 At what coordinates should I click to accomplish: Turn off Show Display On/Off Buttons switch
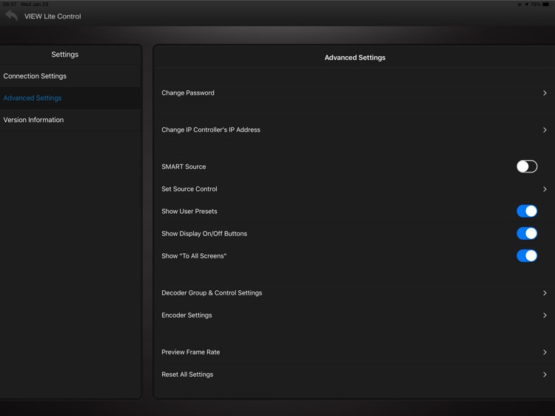[x=527, y=233]
